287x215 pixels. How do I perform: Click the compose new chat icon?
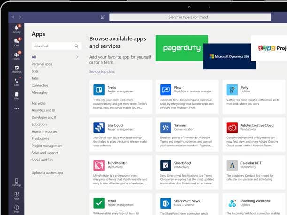pos(103,17)
